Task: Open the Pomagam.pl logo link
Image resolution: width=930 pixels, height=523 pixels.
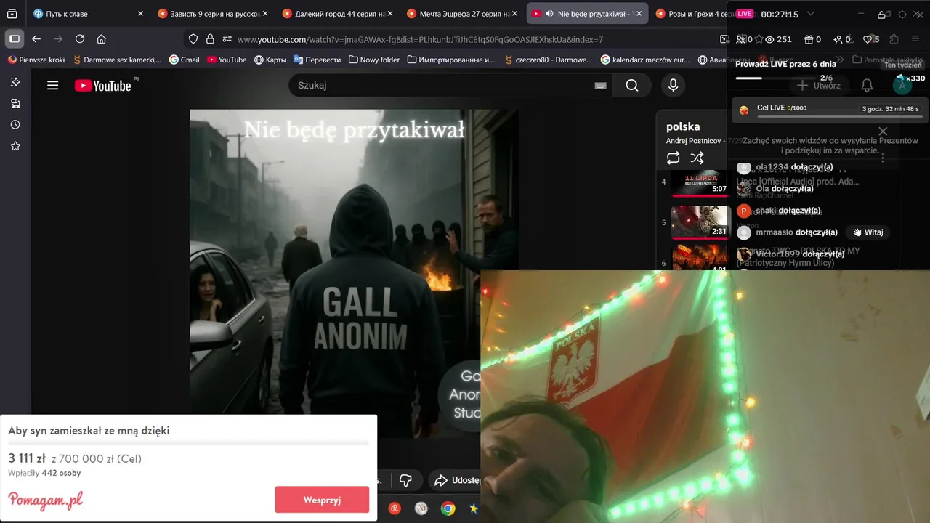Action: [46, 500]
